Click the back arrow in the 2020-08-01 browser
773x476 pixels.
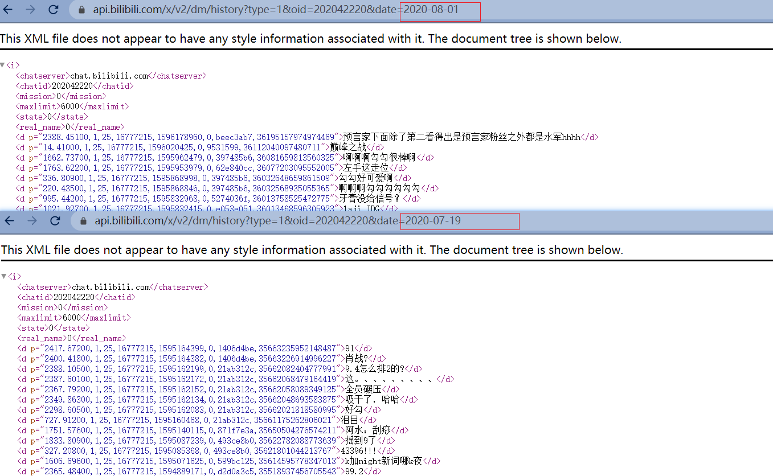9,10
